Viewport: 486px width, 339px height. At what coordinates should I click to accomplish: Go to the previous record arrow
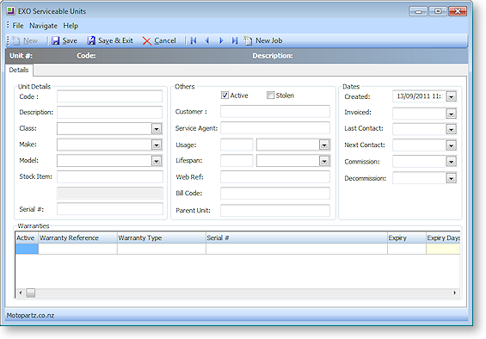pyautogui.click(x=207, y=40)
